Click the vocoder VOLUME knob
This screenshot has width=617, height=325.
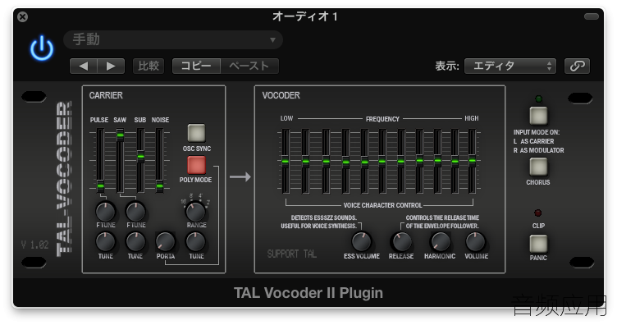[475, 241]
